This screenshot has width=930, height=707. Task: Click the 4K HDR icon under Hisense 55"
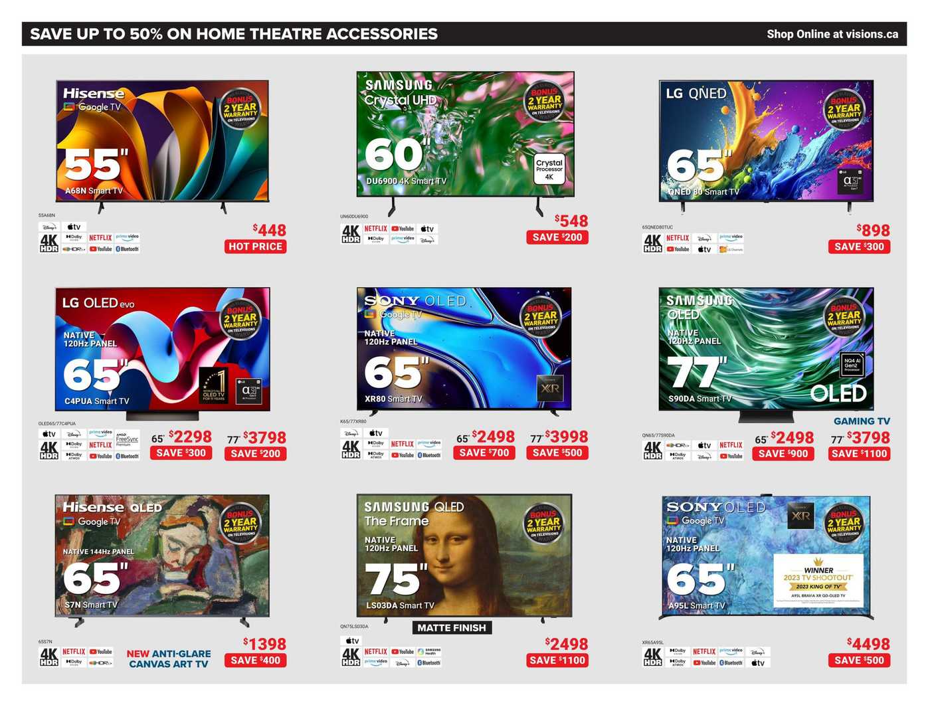click(49, 243)
